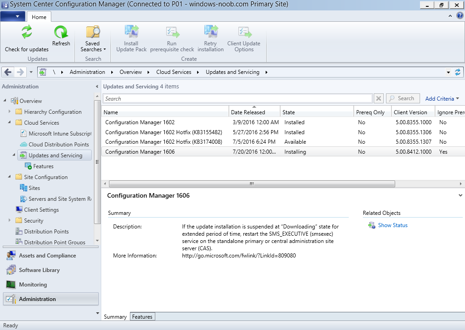Open the Help question mark icon

pyautogui.click(x=460, y=16)
